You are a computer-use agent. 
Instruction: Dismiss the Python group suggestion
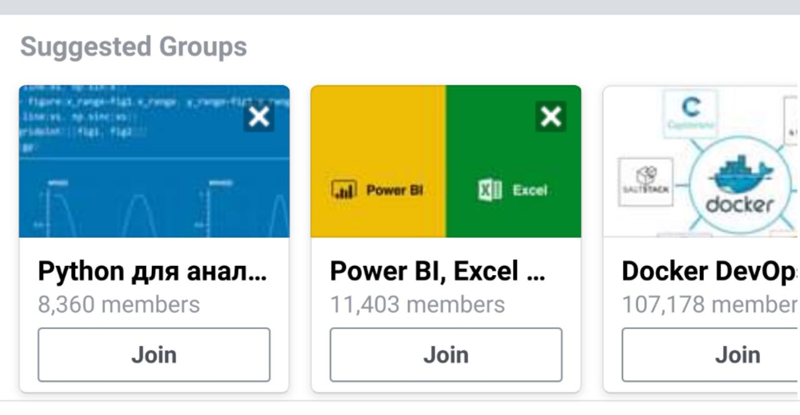coord(259,117)
